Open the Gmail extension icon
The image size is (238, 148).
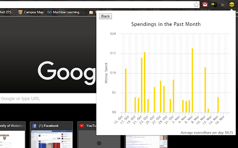[x=205, y=4]
